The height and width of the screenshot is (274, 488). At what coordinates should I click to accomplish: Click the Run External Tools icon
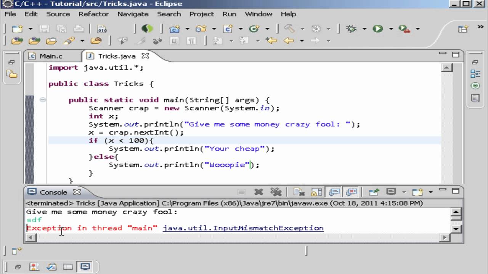(404, 29)
